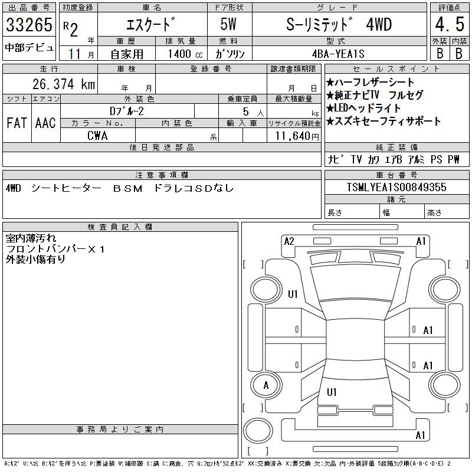Screen dimensions: 472x472
Task: Click the FAT shift type cell
Action: coord(17,123)
